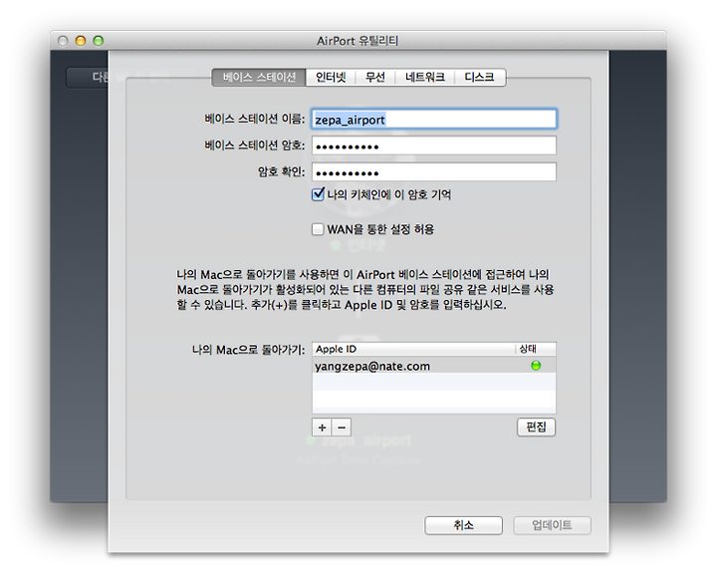Add an Apple ID with plus button
Image resolution: width=717 pixels, height=572 pixels.
coord(322,428)
